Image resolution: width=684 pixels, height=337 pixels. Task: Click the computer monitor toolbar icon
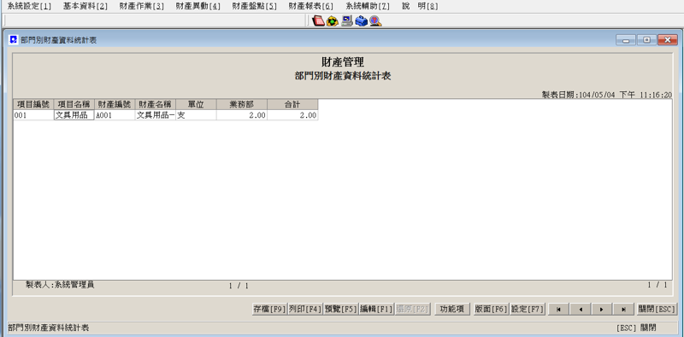(x=347, y=20)
